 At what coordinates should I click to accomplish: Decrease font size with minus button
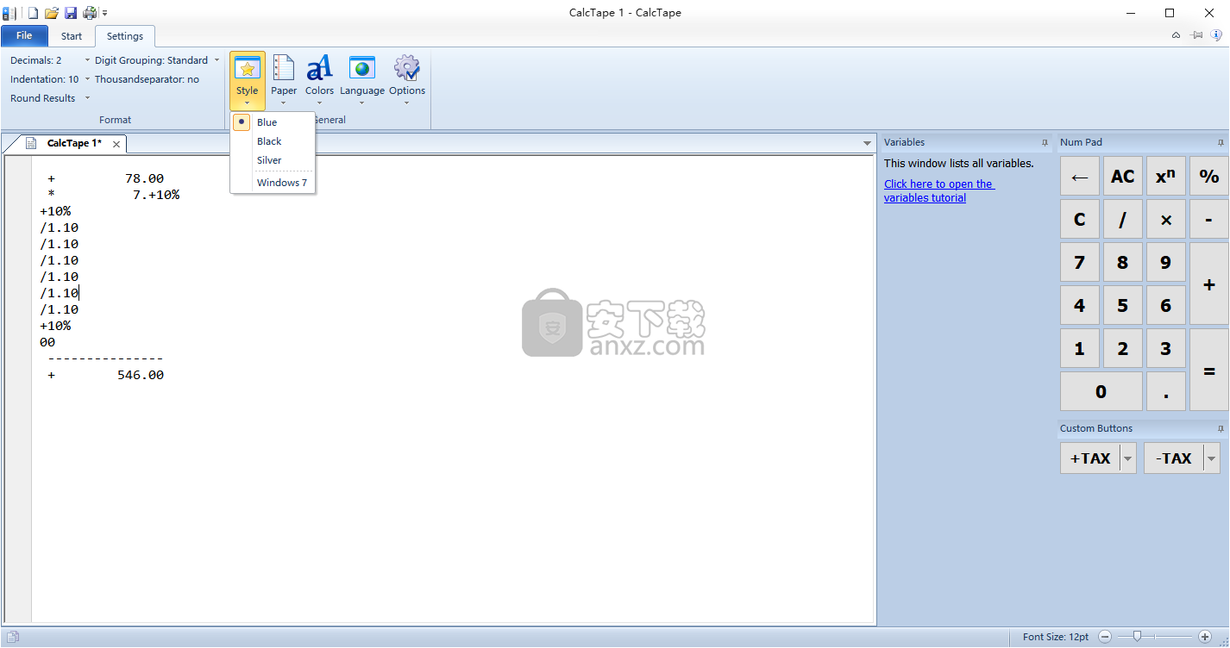tap(1105, 637)
